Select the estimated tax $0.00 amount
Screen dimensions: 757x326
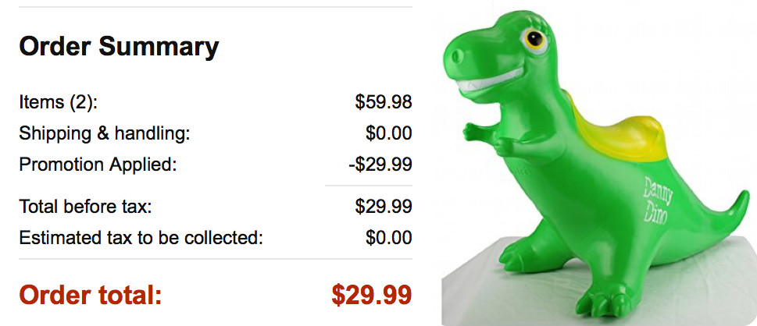pyautogui.click(x=388, y=238)
